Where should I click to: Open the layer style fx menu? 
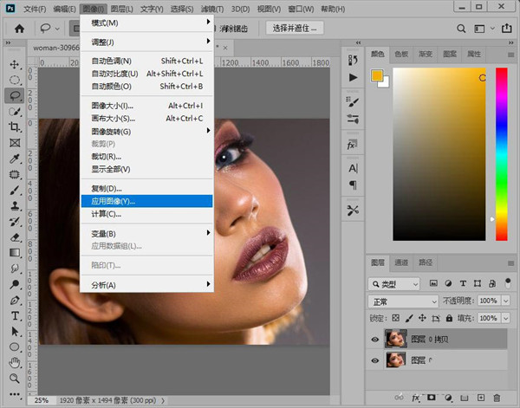417,398
